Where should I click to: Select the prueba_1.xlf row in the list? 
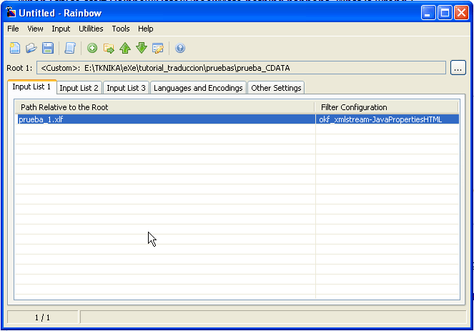pyautogui.click(x=164, y=119)
